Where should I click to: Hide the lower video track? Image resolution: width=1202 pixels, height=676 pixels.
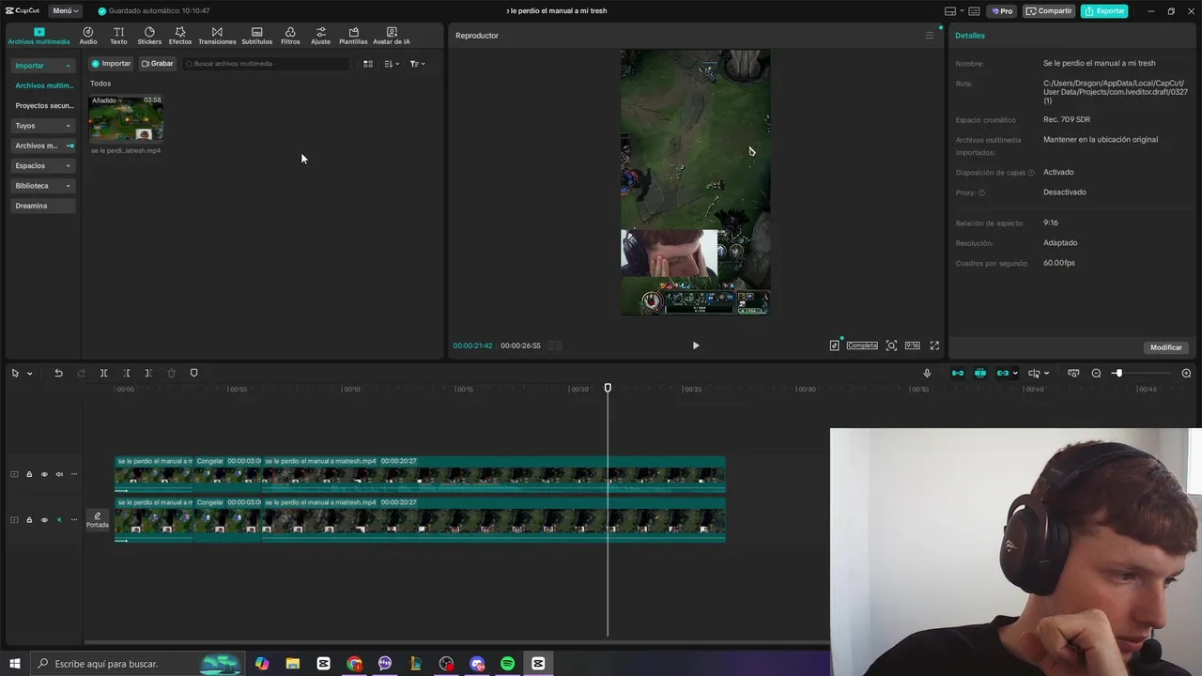click(44, 520)
